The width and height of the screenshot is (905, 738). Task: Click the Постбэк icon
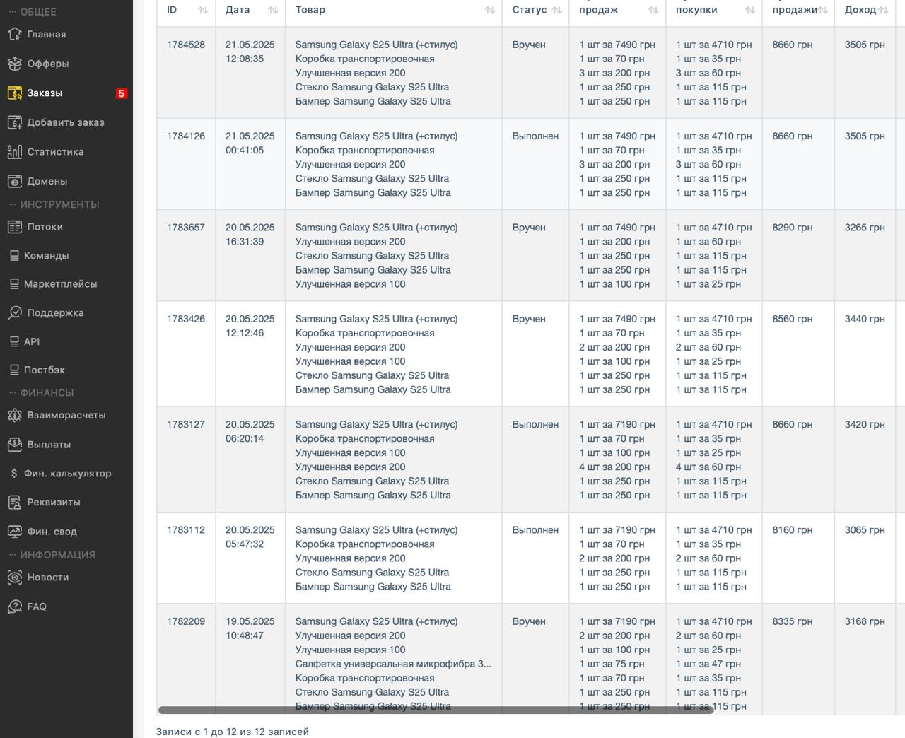14,370
